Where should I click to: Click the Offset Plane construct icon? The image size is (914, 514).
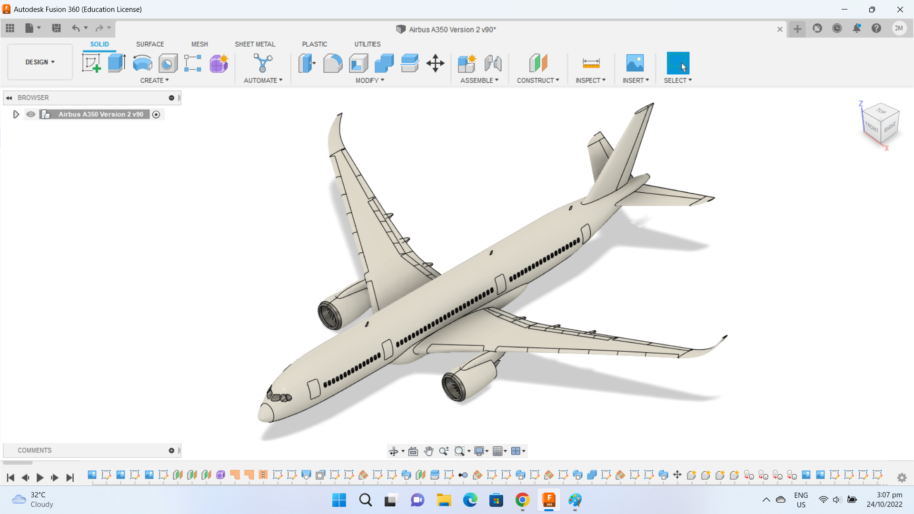pos(538,63)
